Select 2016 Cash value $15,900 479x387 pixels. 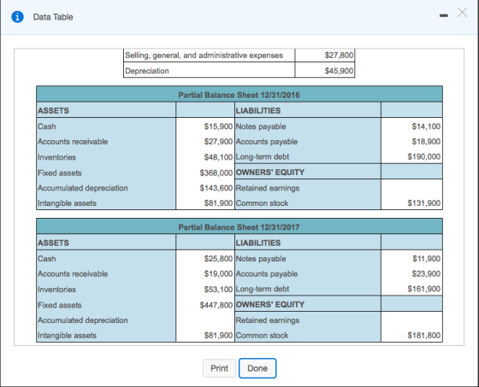click(218, 126)
